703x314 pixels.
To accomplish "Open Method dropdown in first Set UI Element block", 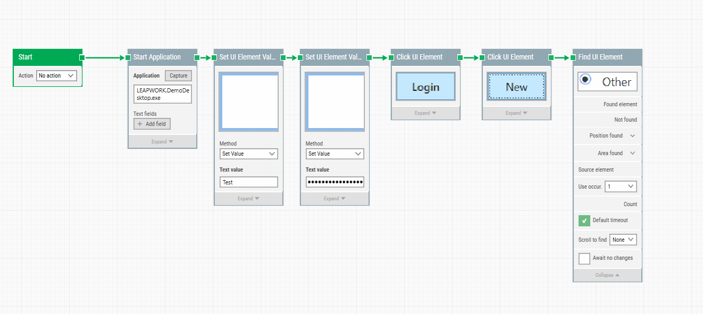I will pyautogui.click(x=249, y=154).
